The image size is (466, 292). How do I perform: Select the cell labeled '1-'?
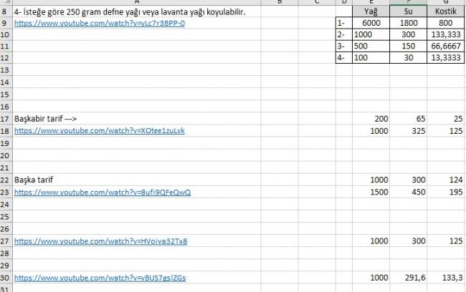pos(344,23)
